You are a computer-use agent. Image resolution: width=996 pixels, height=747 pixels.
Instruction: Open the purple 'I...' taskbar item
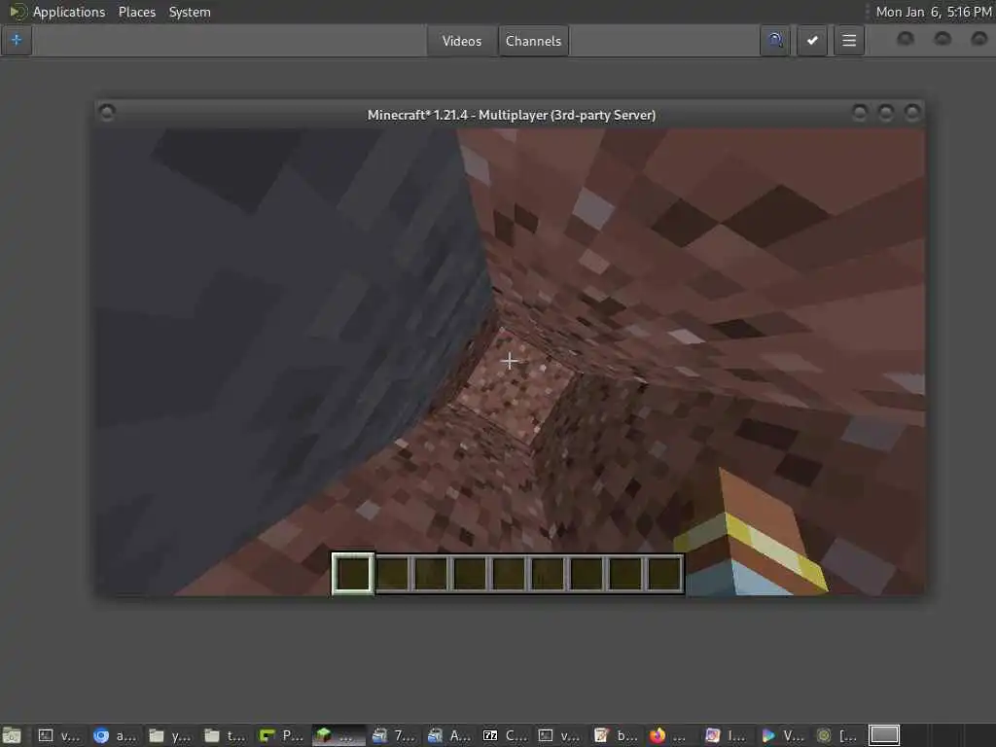pos(726,735)
